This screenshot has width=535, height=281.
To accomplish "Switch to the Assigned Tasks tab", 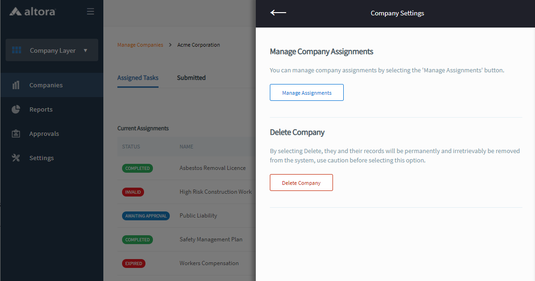I will pyautogui.click(x=137, y=78).
